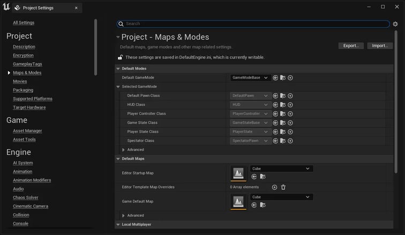The height and width of the screenshot is (235, 405).
Task: Open the All Settings link
Action: click(24, 22)
